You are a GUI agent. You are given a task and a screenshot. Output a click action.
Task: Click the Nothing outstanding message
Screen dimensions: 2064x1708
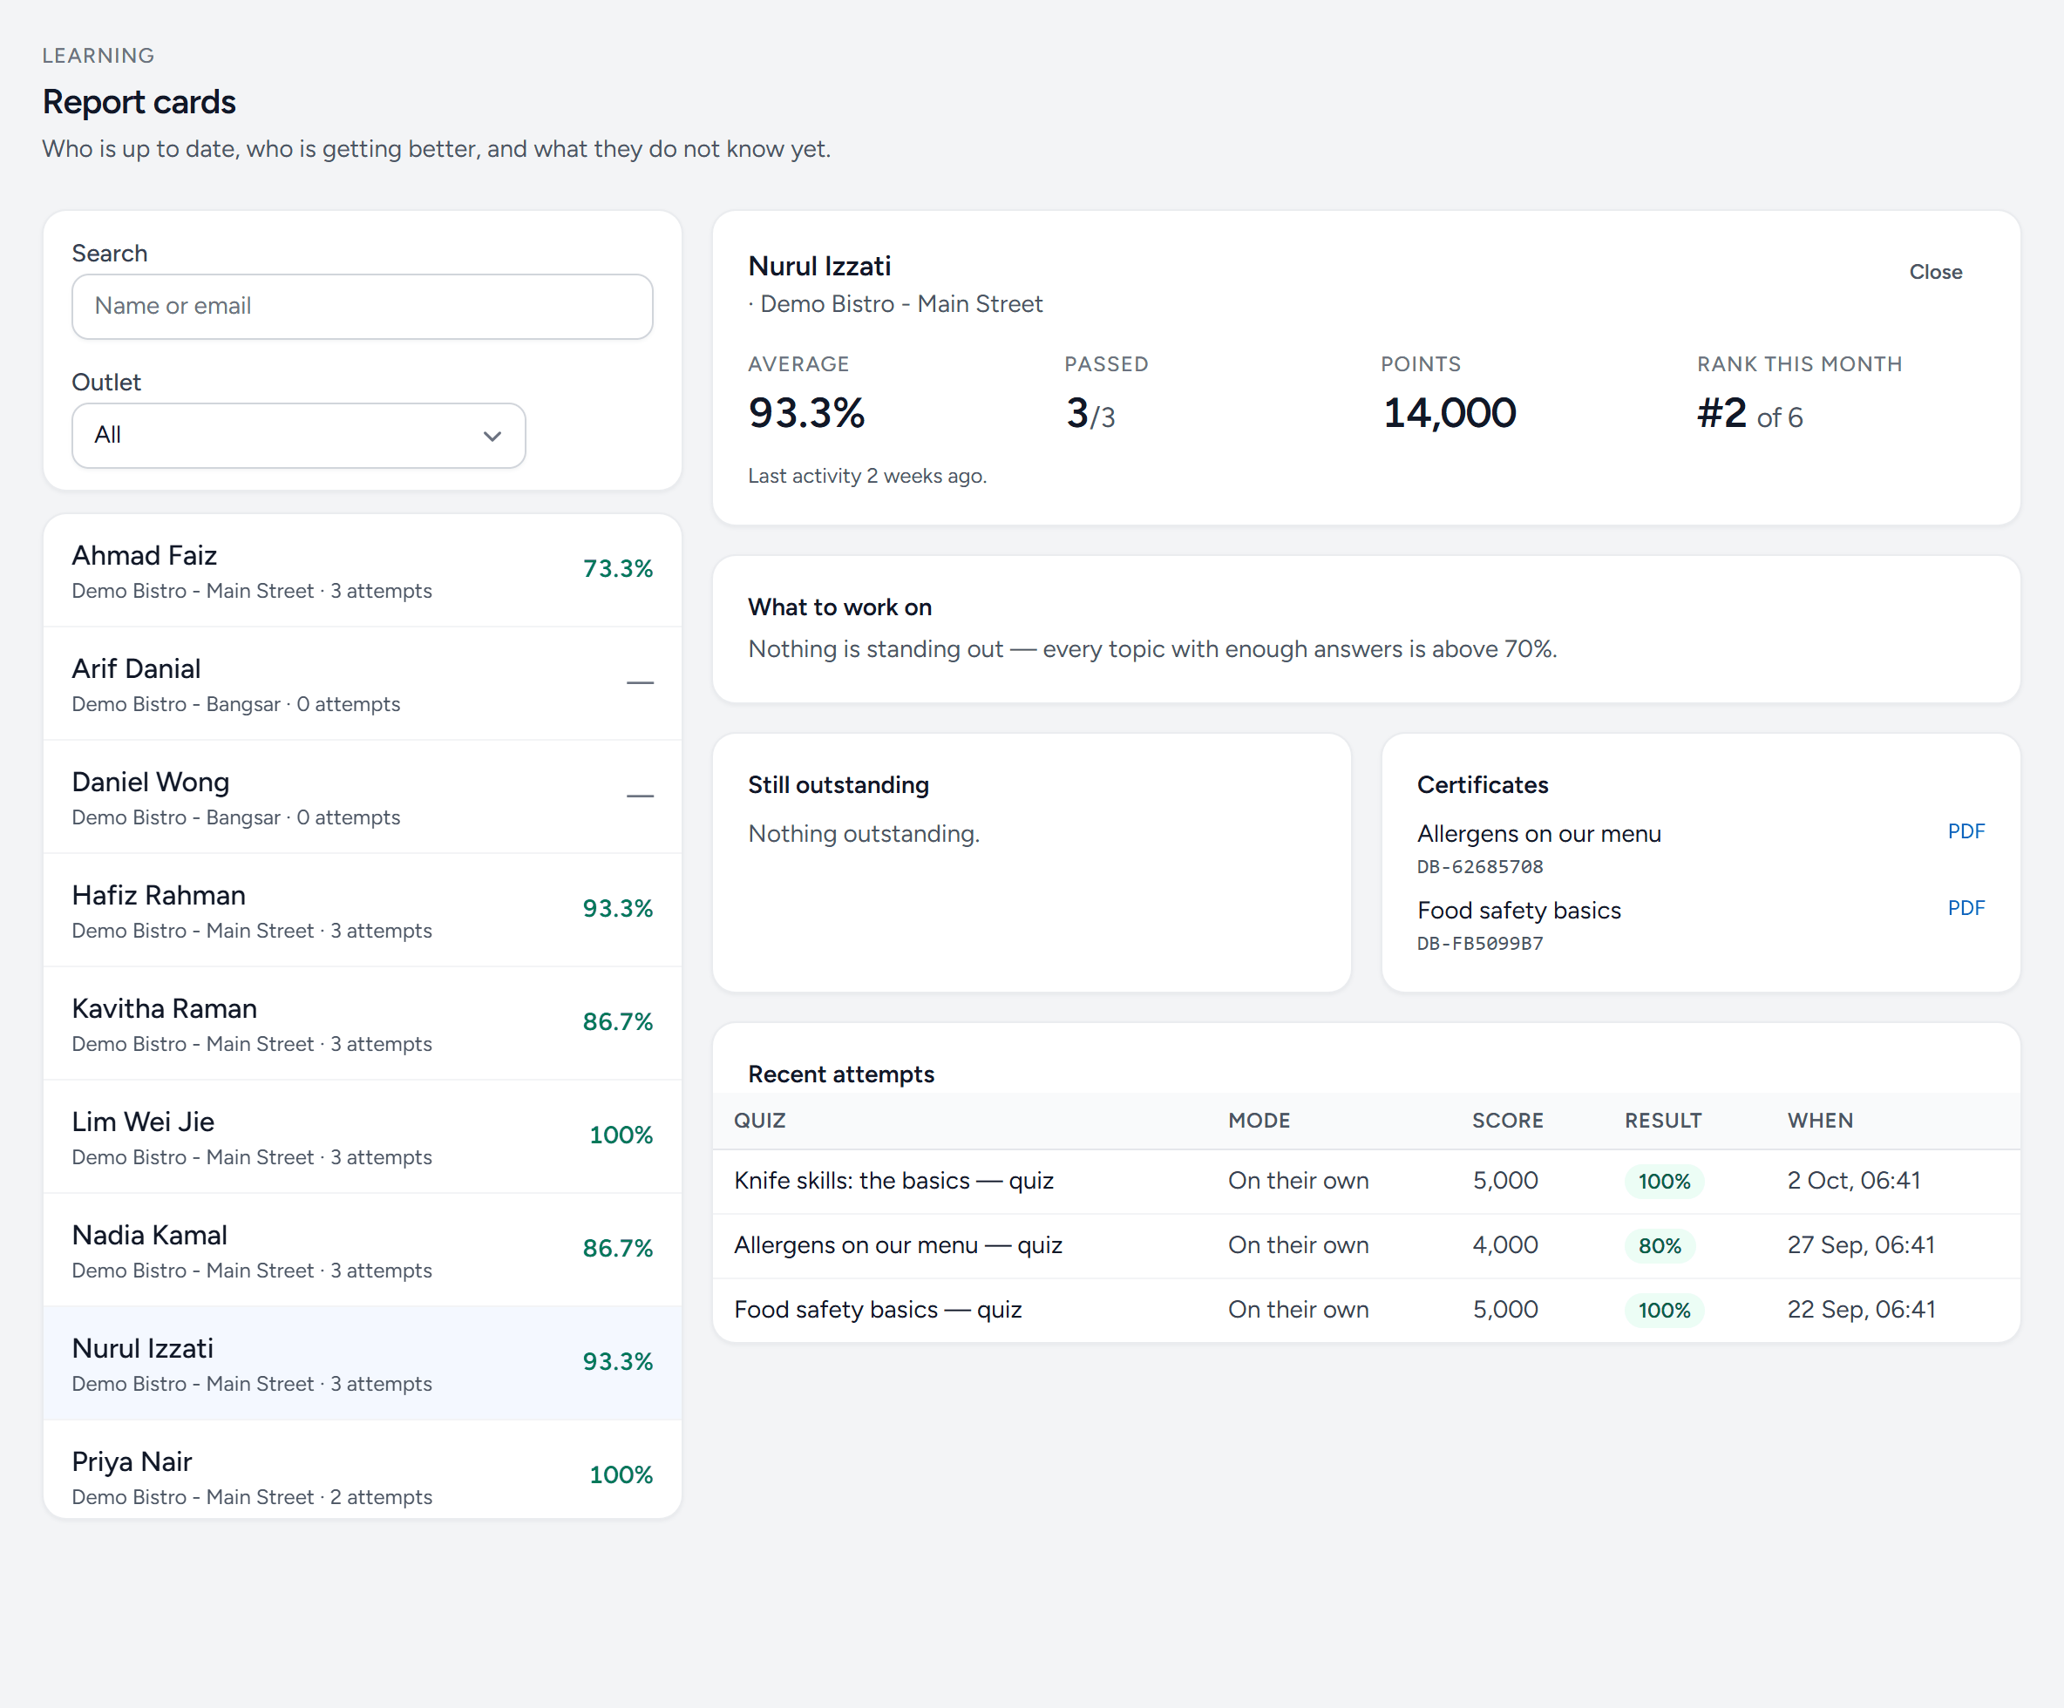863,834
